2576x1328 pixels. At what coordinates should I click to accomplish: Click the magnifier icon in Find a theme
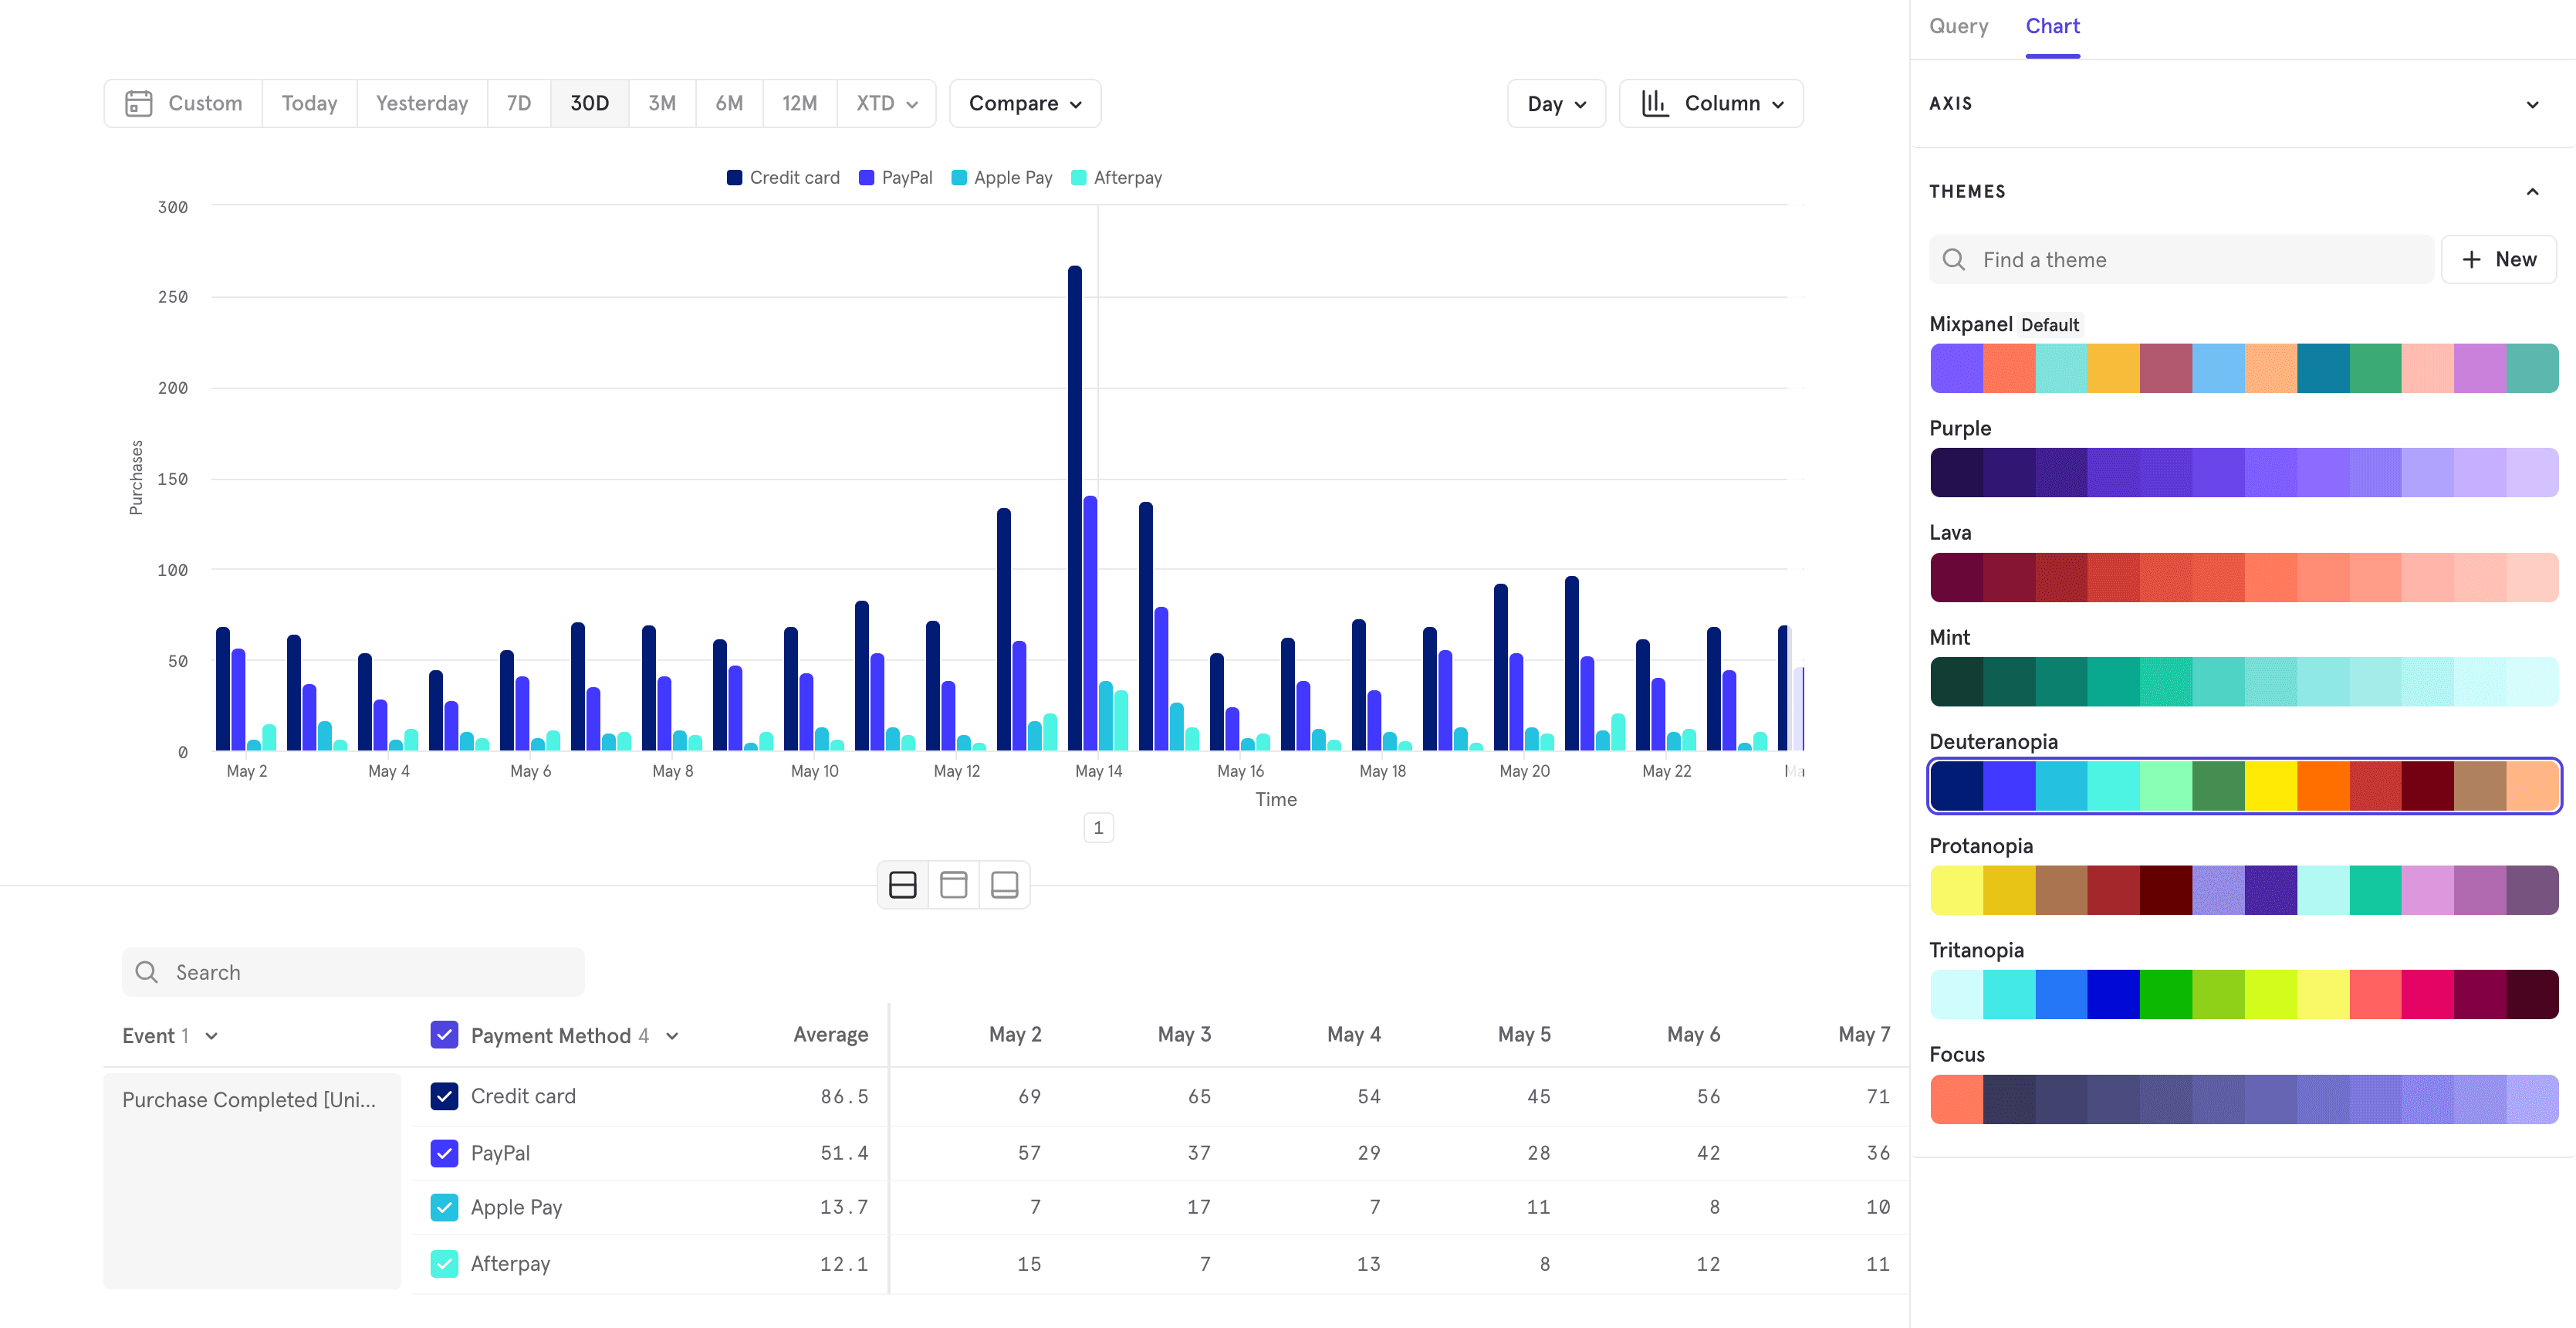pyautogui.click(x=1953, y=260)
